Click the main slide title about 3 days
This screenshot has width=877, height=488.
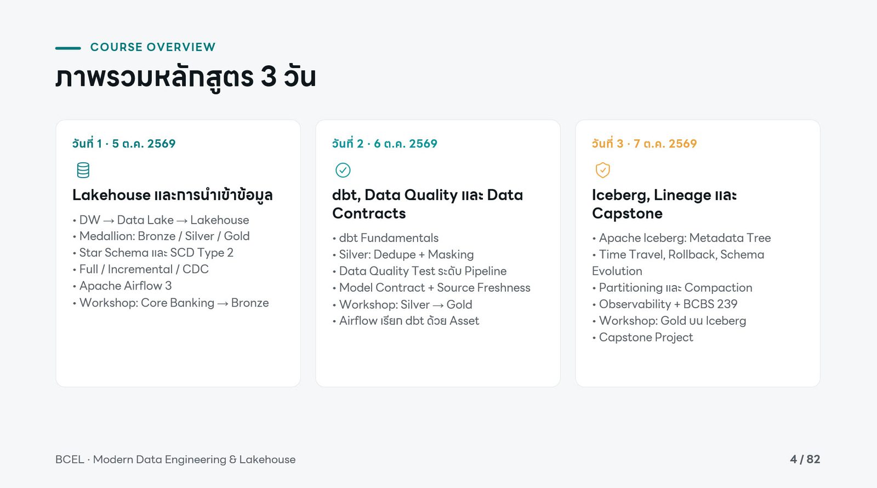point(186,77)
